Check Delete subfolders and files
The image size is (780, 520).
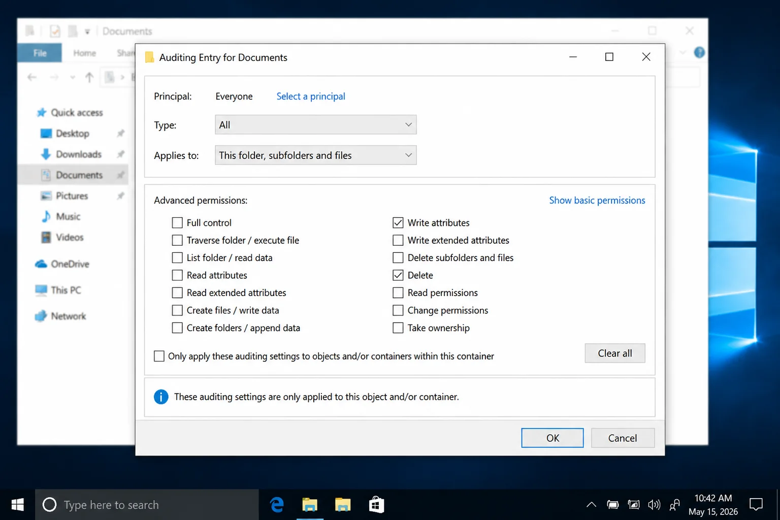pos(398,257)
